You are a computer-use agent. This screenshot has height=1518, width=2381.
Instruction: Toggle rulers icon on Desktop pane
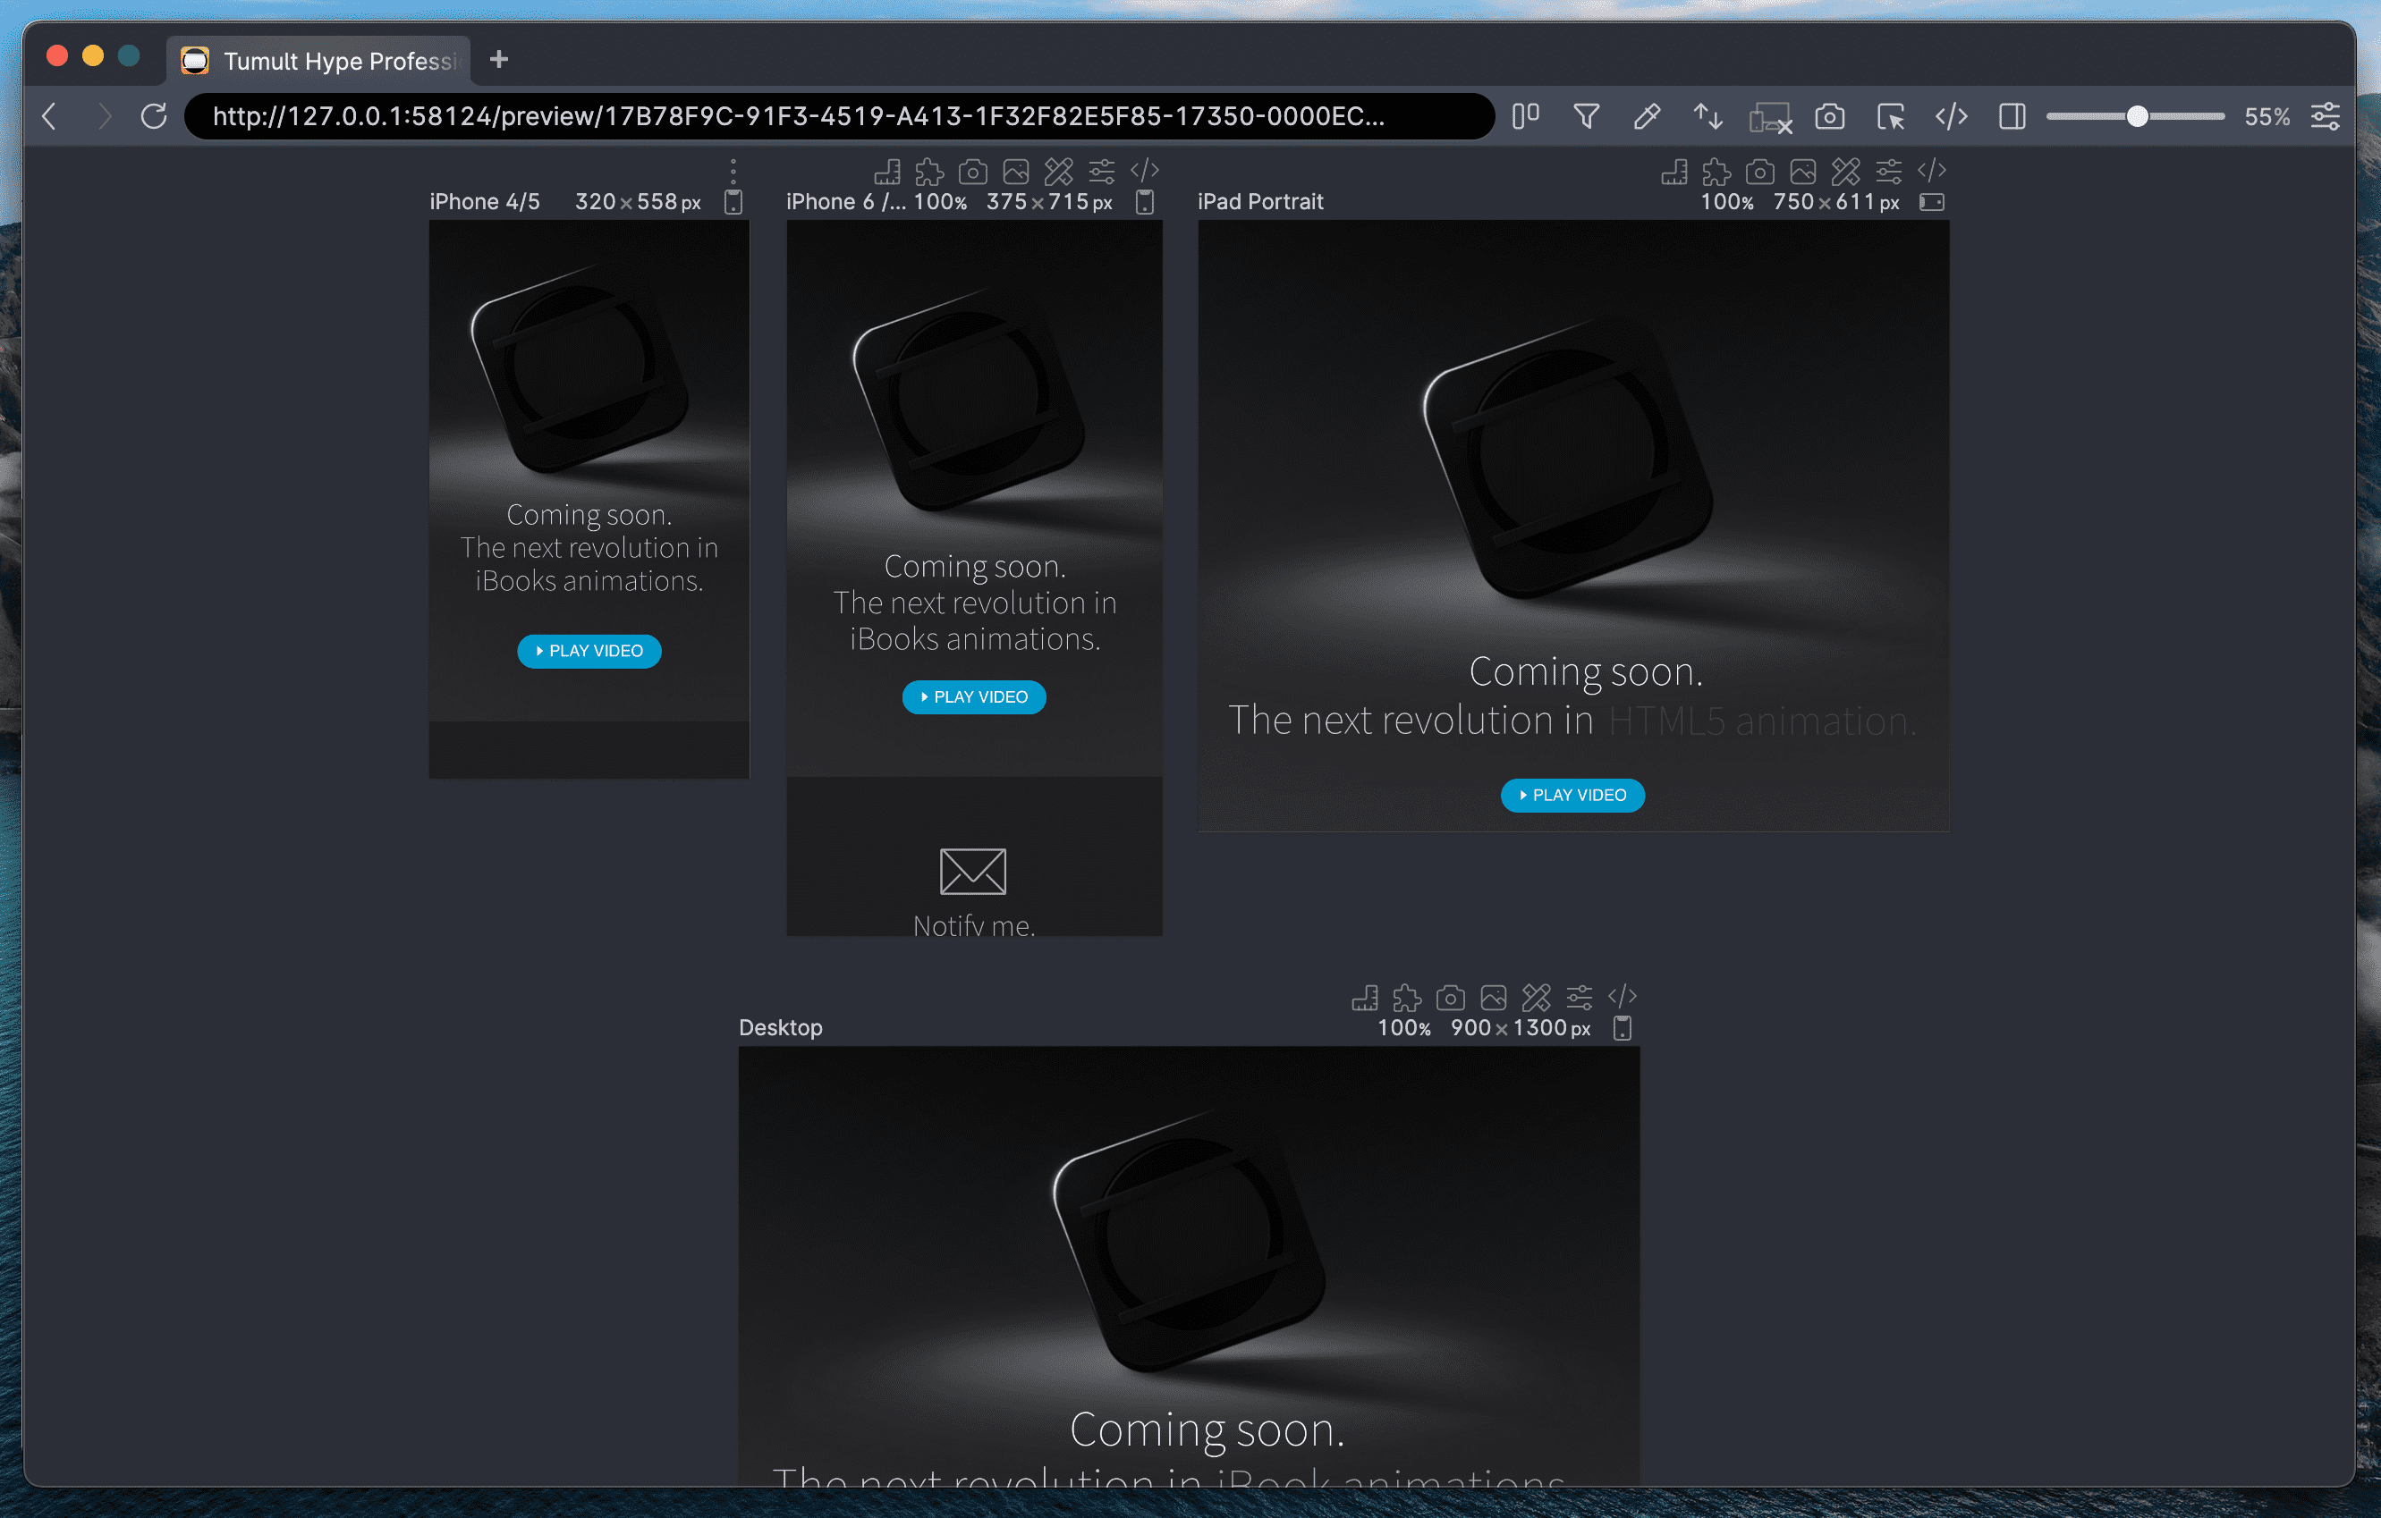coord(1365,999)
